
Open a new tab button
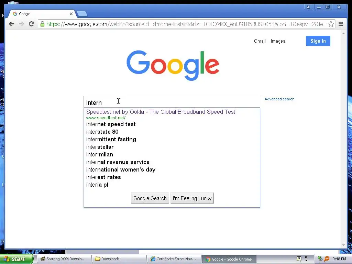pyautogui.click(x=82, y=14)
